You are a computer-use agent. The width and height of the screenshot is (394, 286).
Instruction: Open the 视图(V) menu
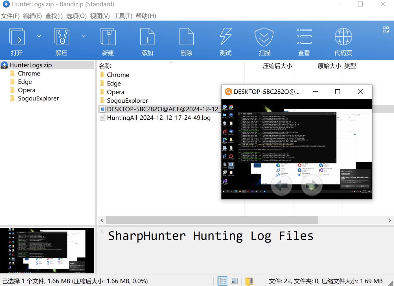point(100,16)
